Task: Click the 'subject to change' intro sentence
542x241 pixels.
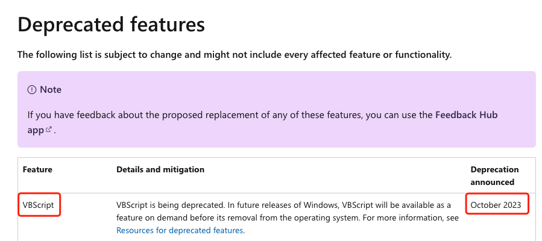Action: (235, 55)
